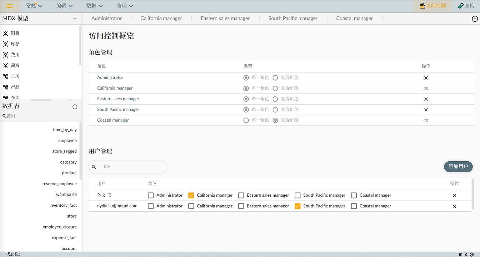Remove the Coastal manager role

pos(426,121)
